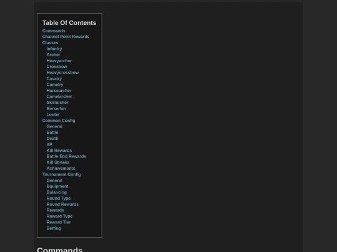Jump to Common Config section
This screenshot has width=337, height=252.
point(59,121)
